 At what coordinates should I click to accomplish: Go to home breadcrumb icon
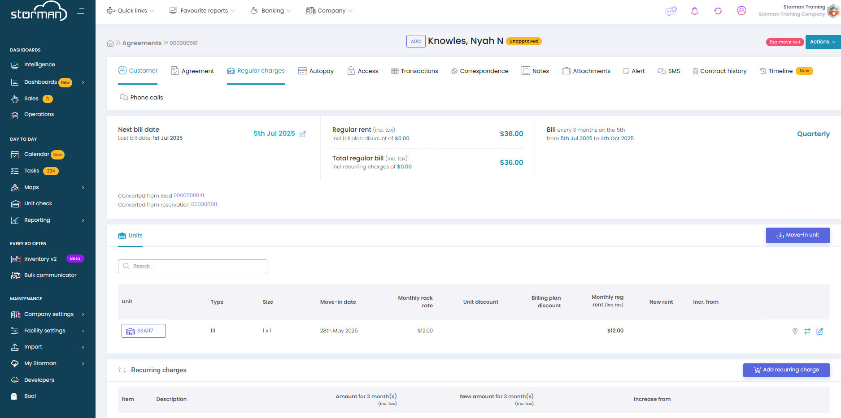click(x=110, y=43)
